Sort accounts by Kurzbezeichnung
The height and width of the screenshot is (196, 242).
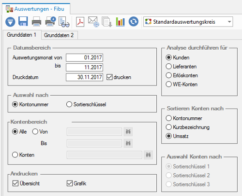[168, 127]
